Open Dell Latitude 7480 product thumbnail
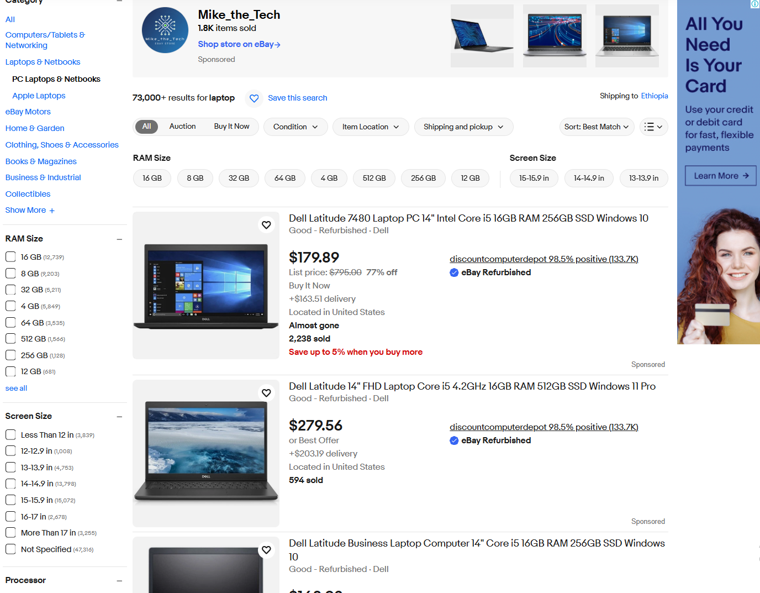The width and height of the screenshot is (760, 593). tap(206, 286)
